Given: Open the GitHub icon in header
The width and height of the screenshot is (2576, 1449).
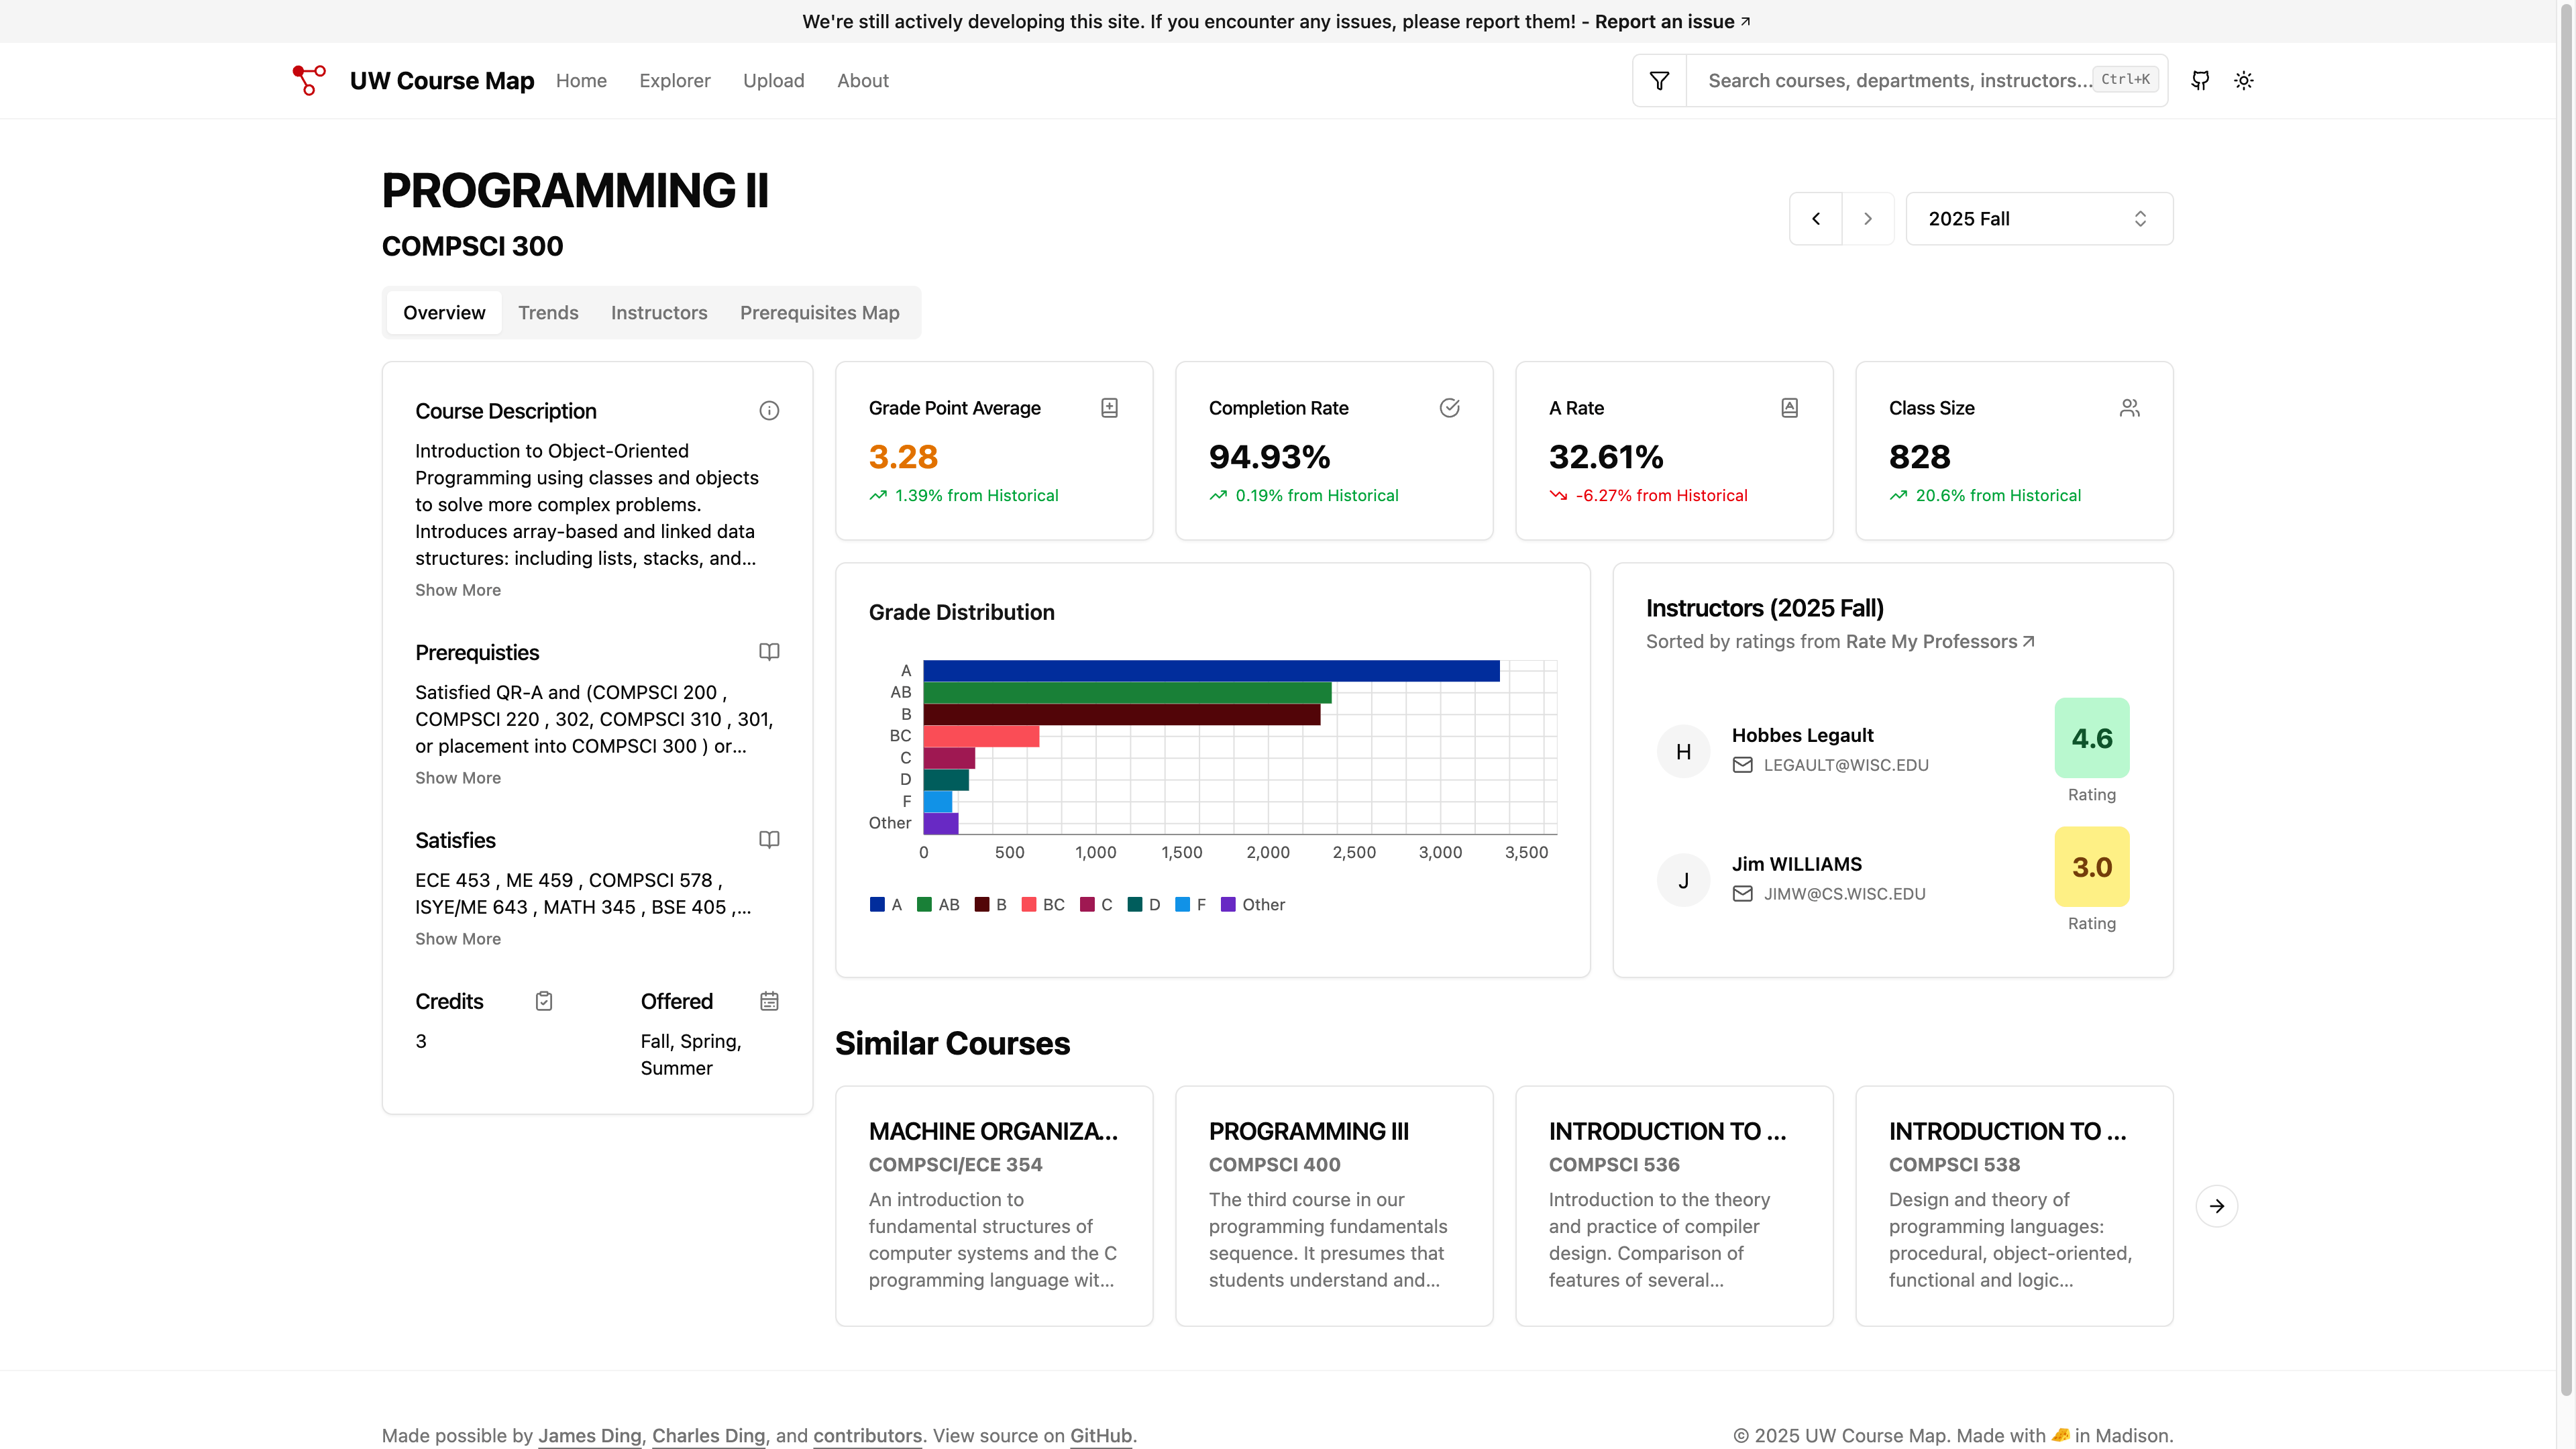Looking at the screenshot, I should (x=2200, y=81).
